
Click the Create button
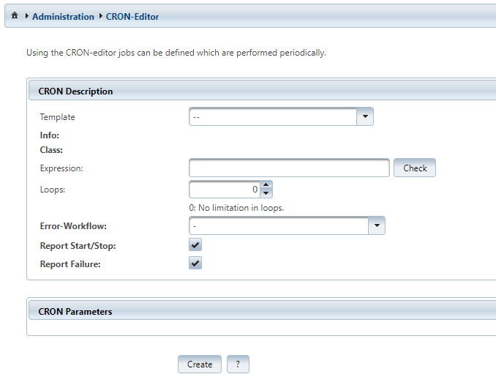click(200, 364)
